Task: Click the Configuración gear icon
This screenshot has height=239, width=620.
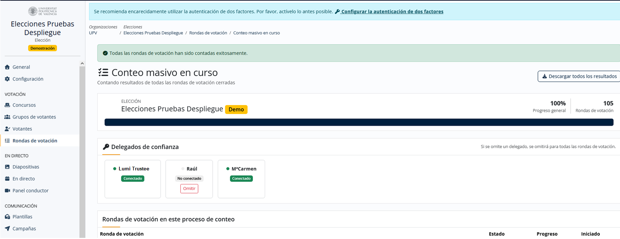Action: click(7, 79)
